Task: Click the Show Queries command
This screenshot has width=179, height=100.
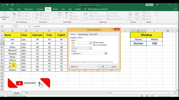Action: 24,13
